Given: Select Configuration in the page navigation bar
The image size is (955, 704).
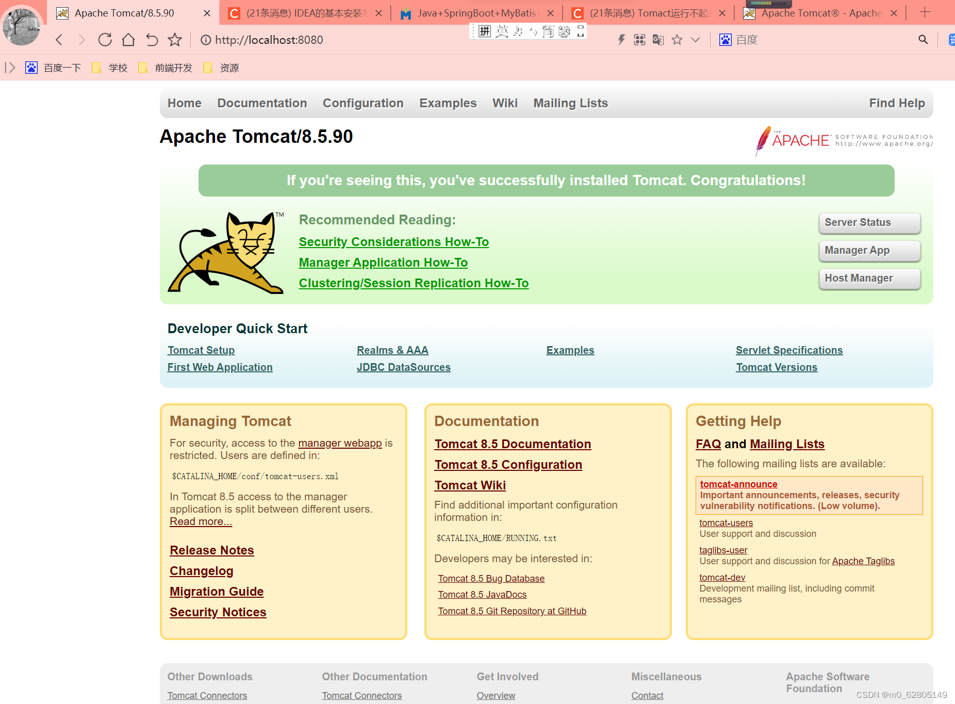Looking at the screenshot, I should 363,103.
